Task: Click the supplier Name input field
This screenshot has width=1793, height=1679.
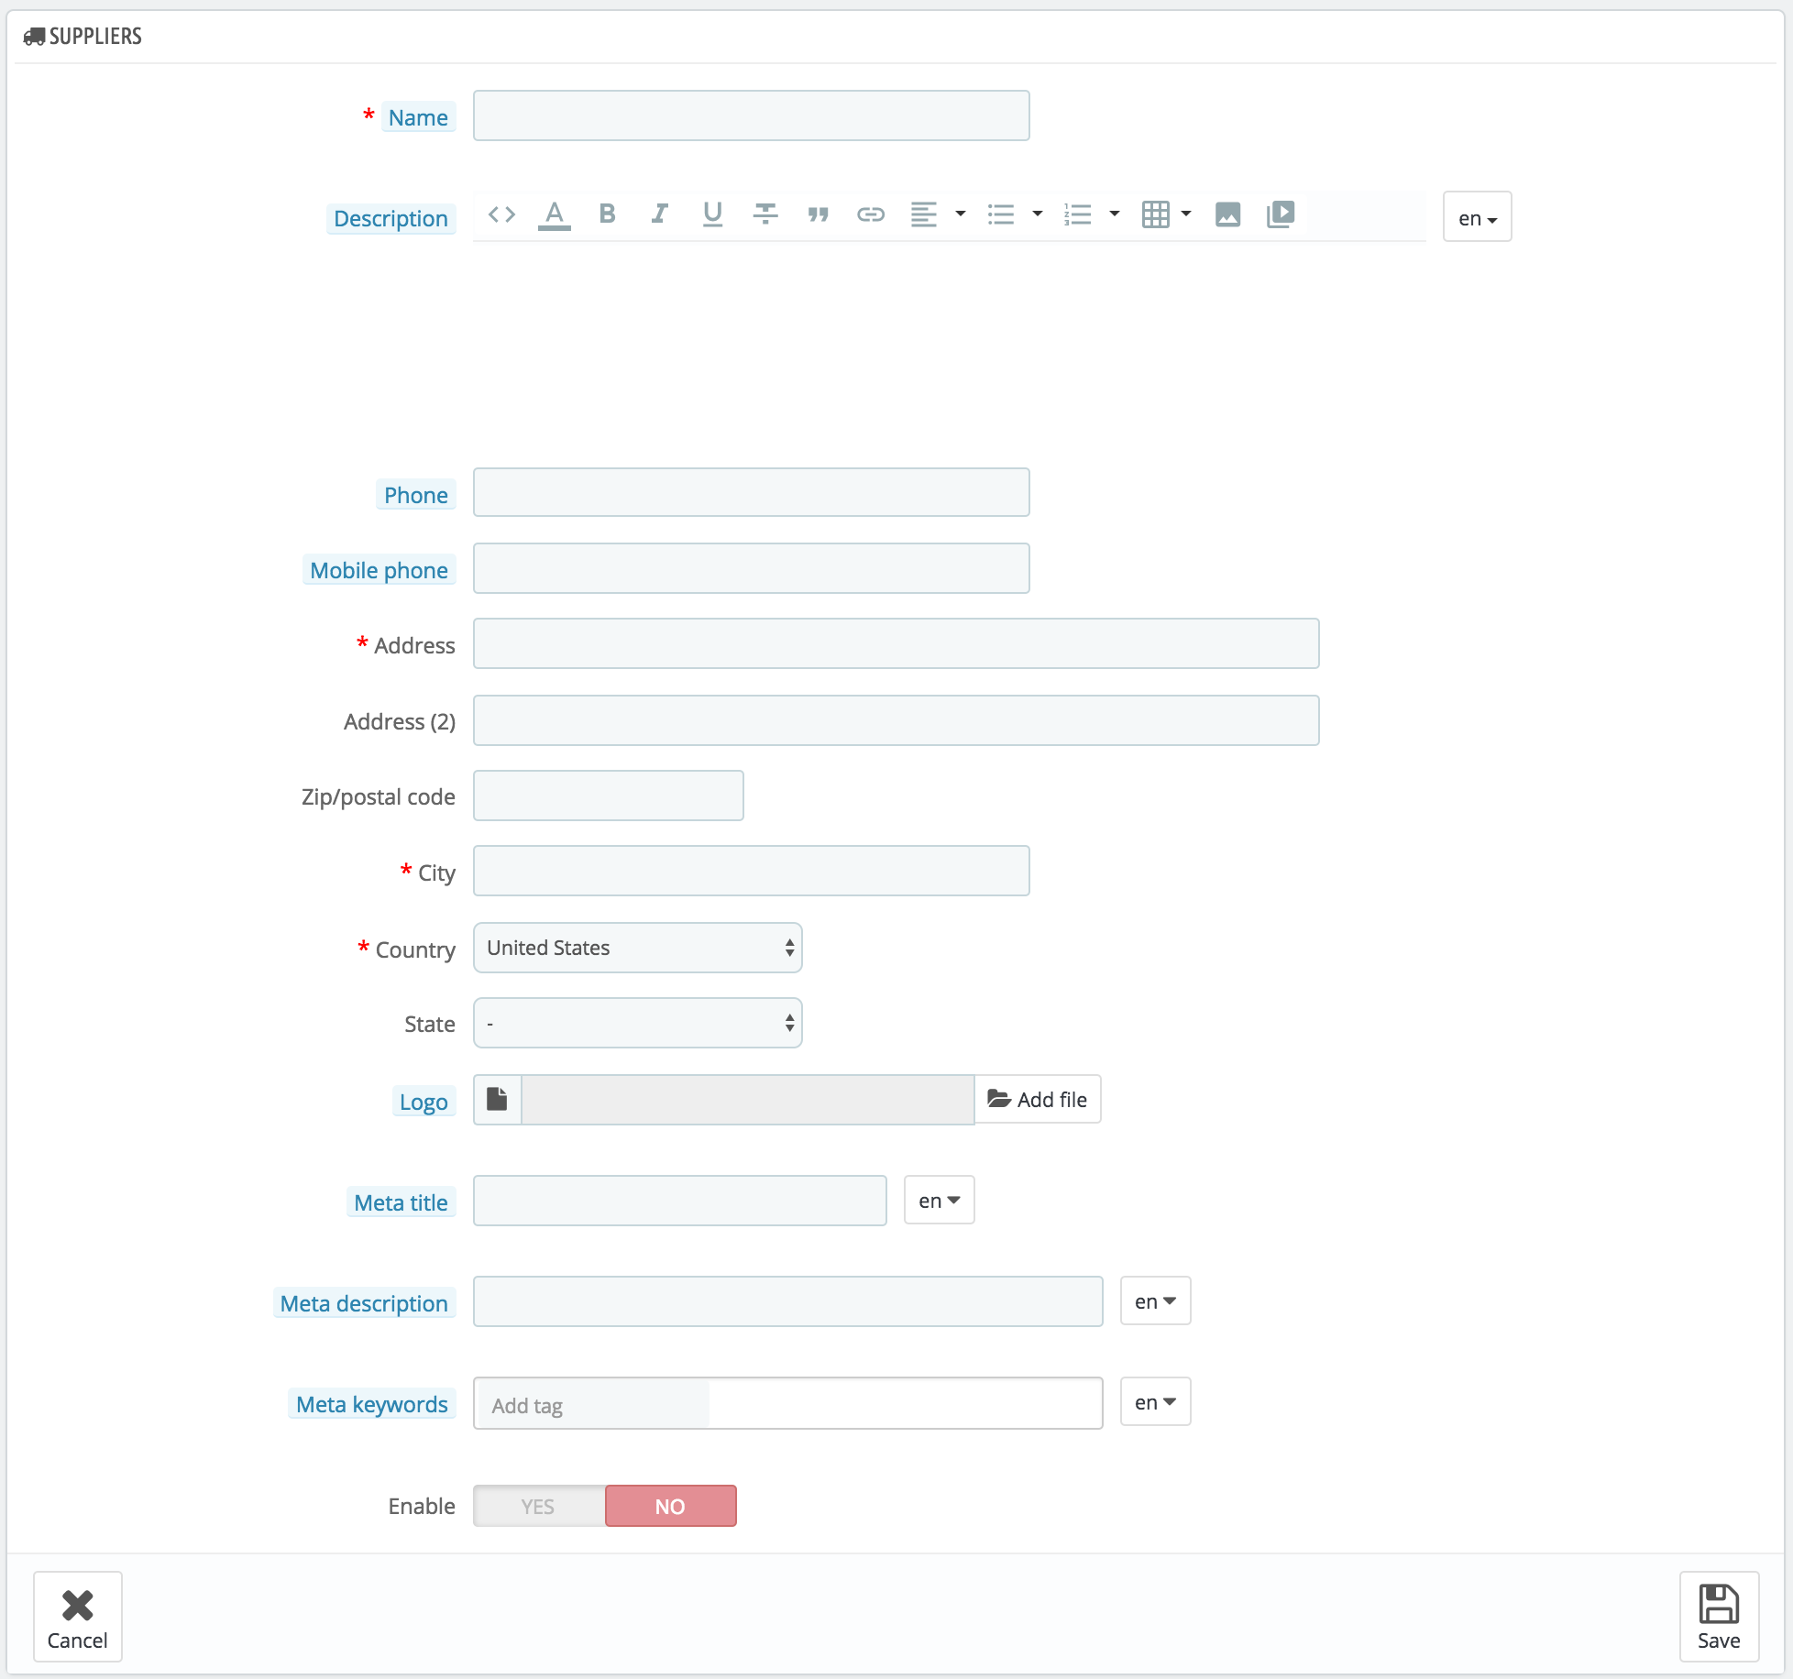Action: coord(751,115)
